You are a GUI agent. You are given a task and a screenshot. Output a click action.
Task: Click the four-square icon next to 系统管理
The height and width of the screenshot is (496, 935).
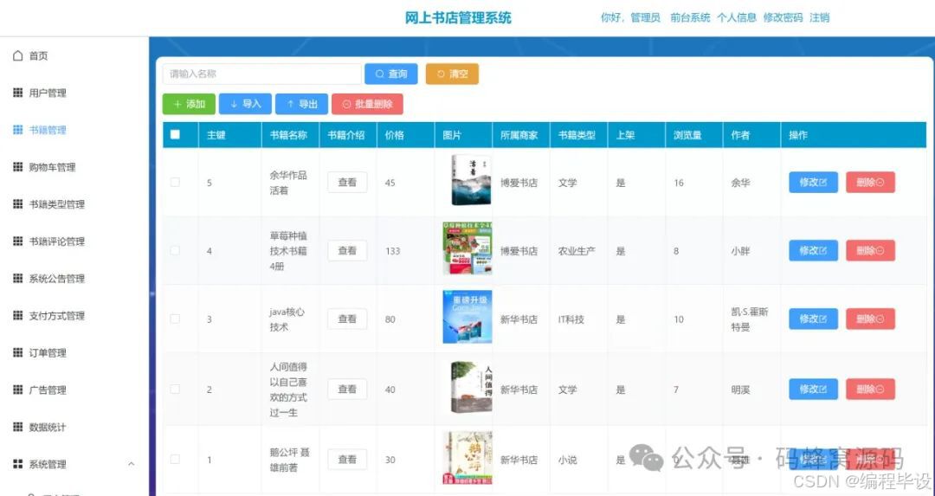tap(18, 464)
